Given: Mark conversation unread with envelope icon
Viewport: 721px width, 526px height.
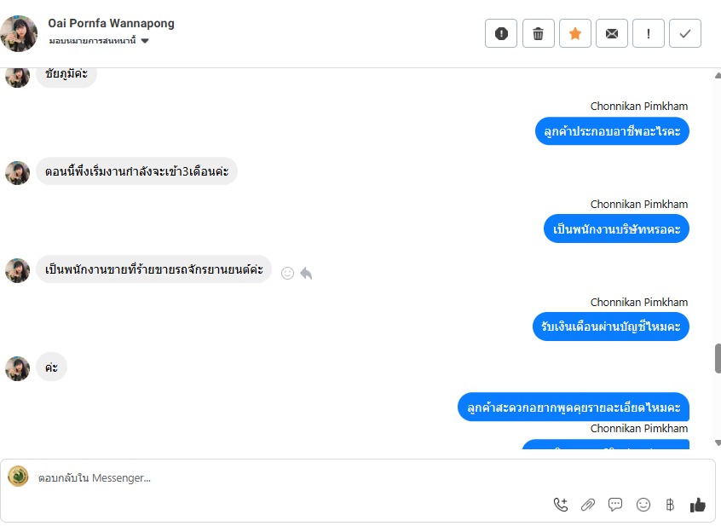Looking at the screenshot, I should pos(612,33).
